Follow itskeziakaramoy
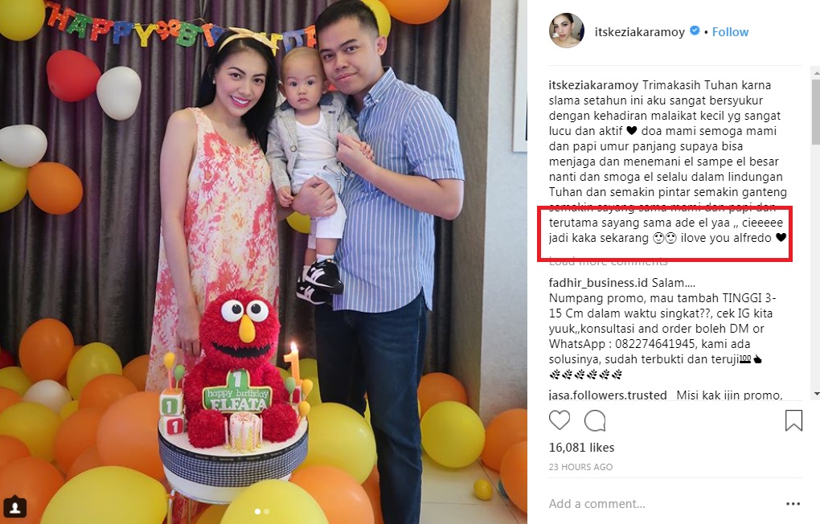The height and width of the screenshot is (524, 820). [x=730, y=32]
